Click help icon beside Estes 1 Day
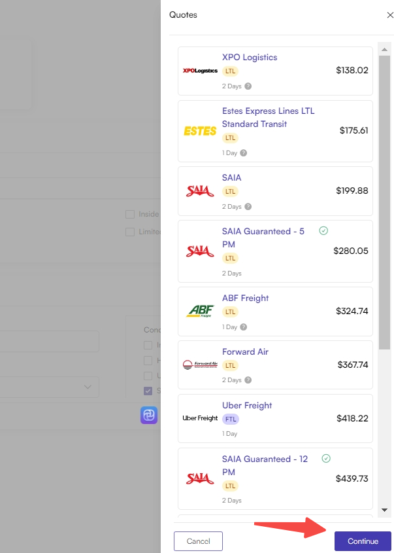394x553 pixels. click(x=243, y=152)
